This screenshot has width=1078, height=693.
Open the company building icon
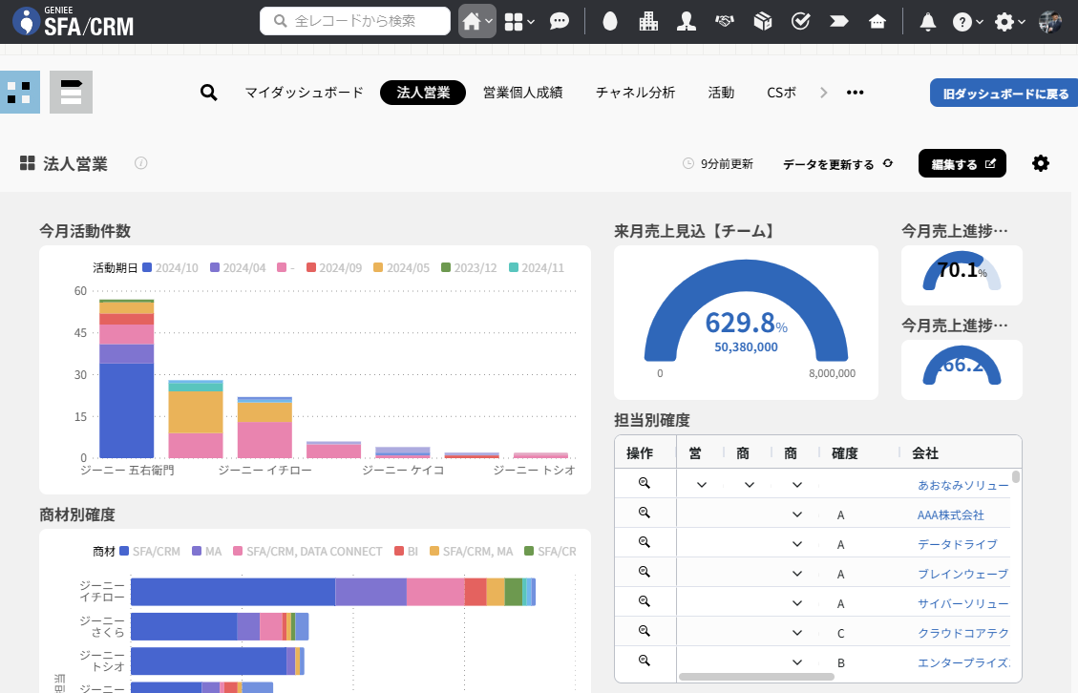(x=648, y=21)
